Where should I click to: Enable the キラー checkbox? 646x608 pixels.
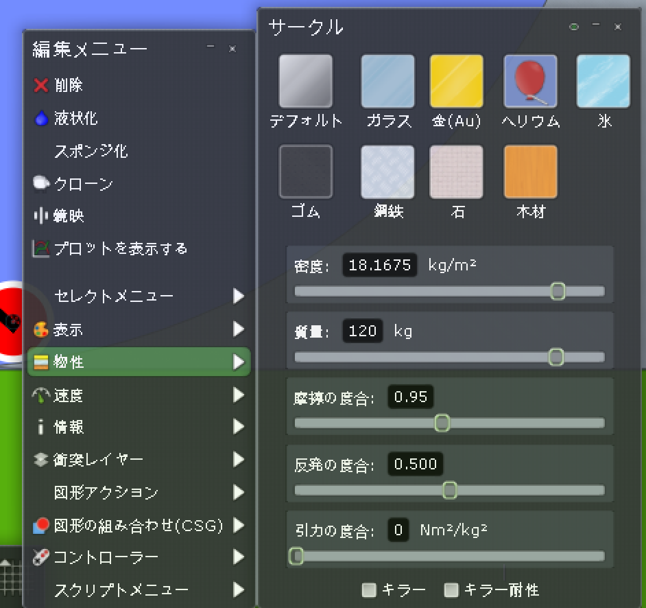pyautogui.click(x=370, y=589)
